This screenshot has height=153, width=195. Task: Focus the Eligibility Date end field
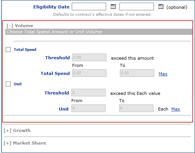click(137, 7)
